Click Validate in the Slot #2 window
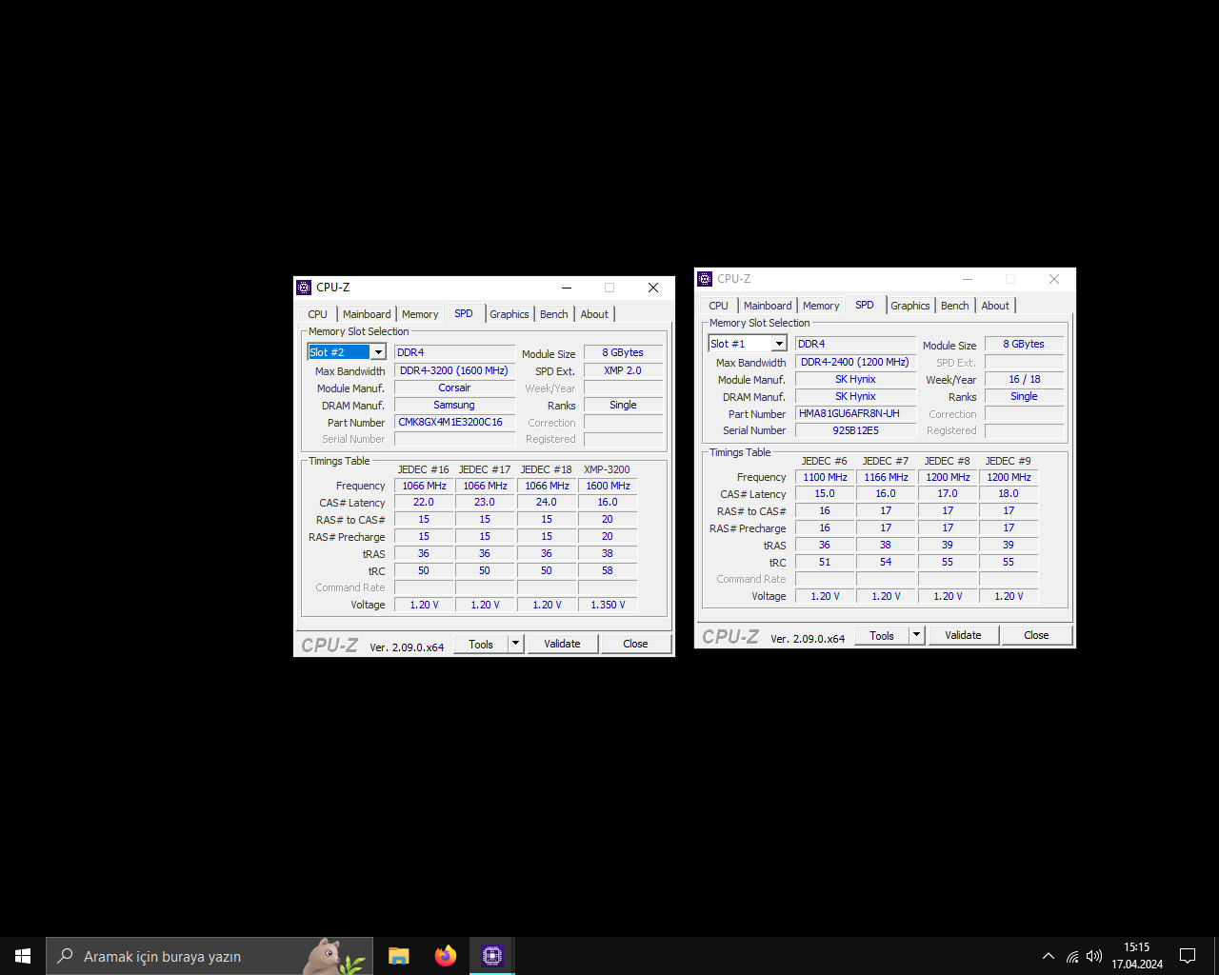This screenshot has width=1219, height=975. (x=562, y=644)
